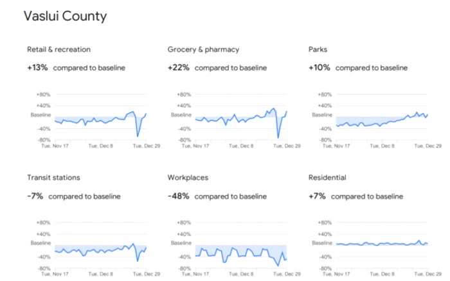This screenshot has height=281, width=450.
Task: Click the +13% retail value
Action: click(37, 67)
